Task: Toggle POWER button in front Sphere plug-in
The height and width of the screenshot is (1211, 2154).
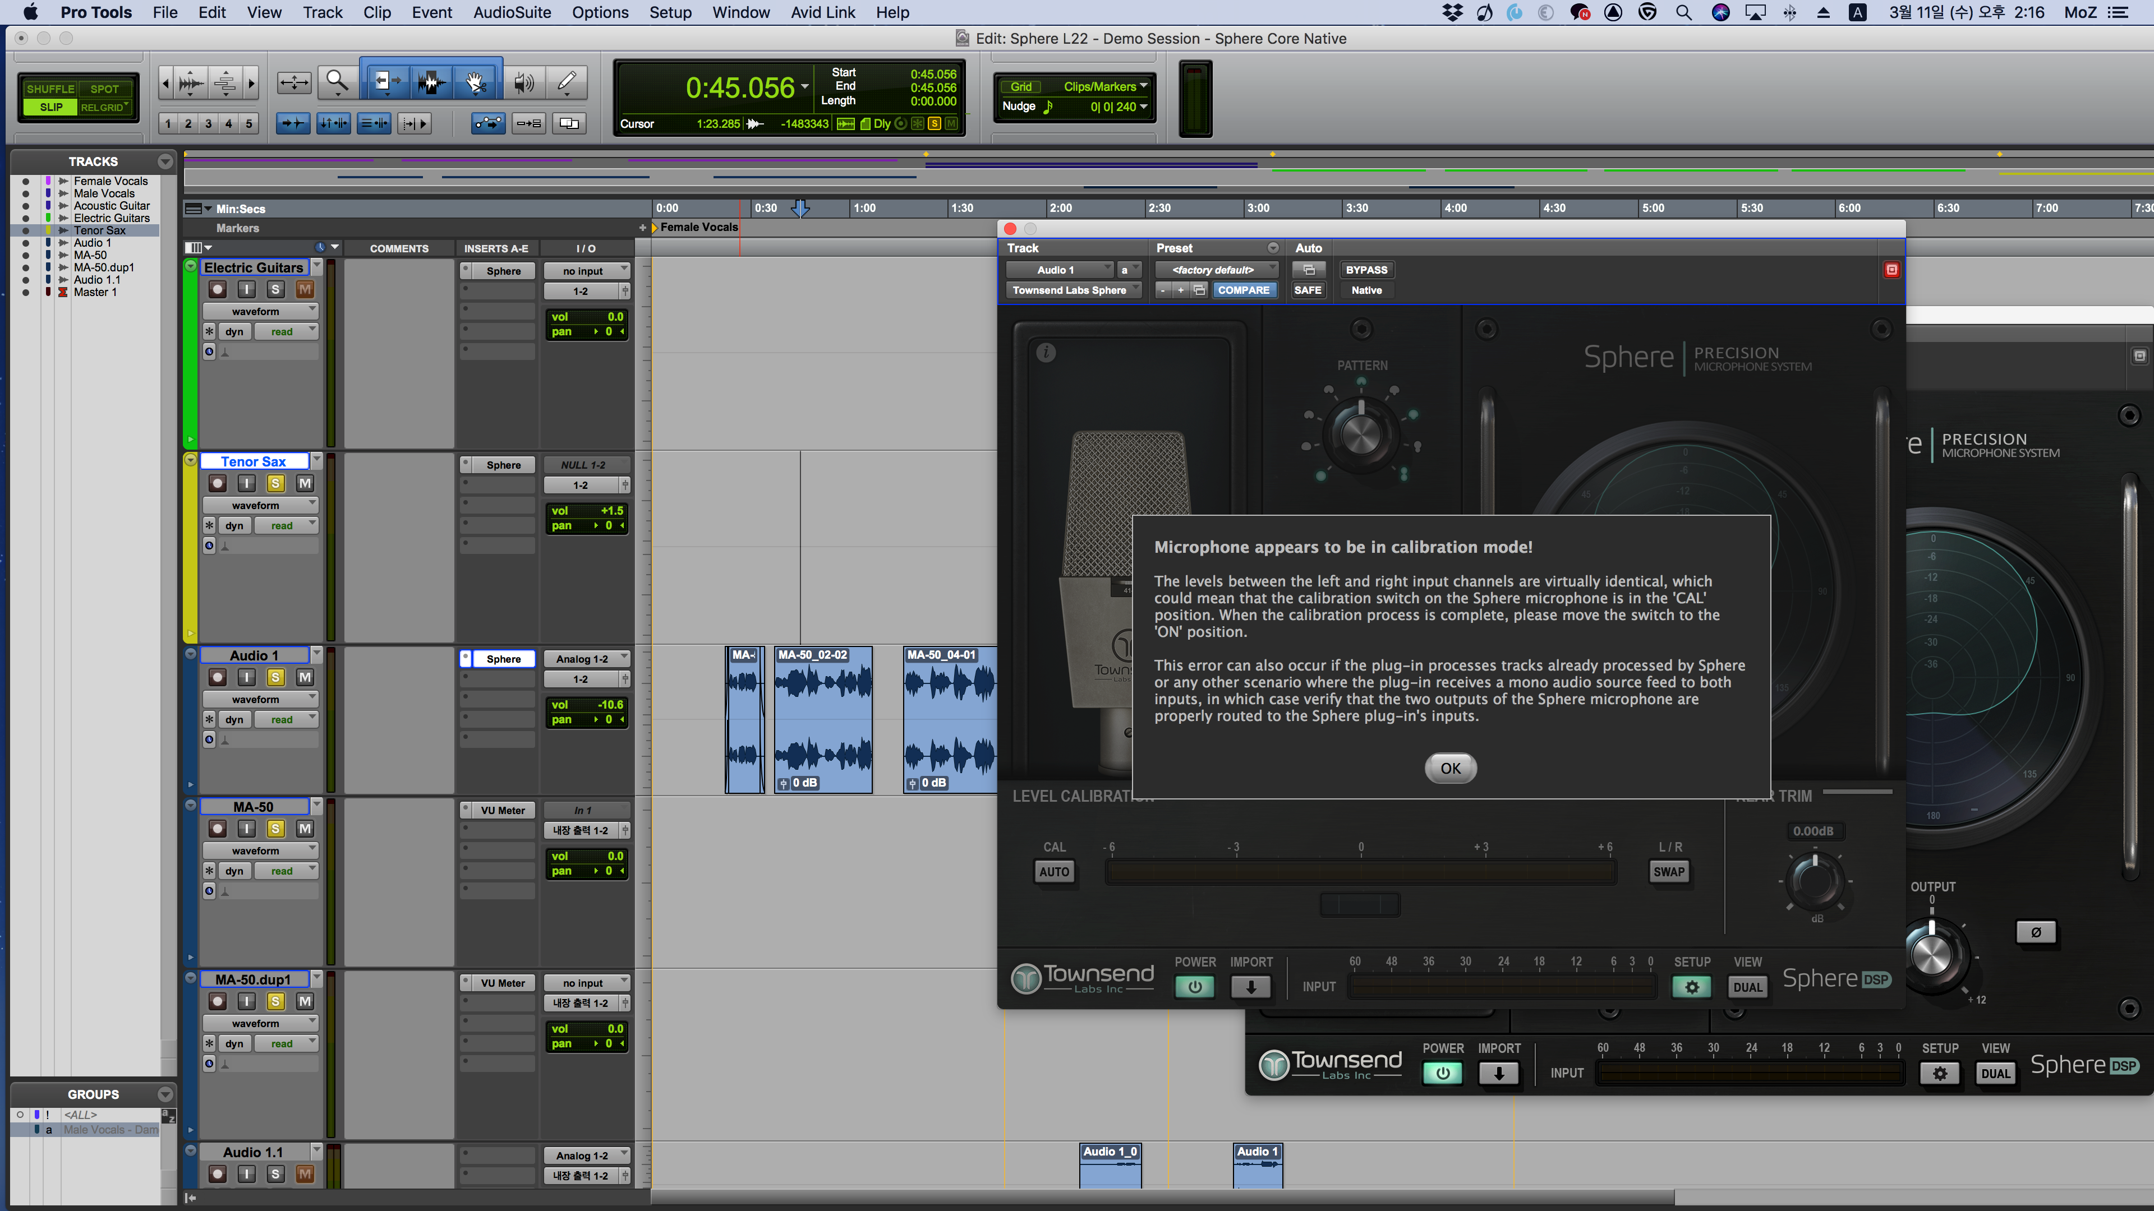Action: [x=1194, y=987]
